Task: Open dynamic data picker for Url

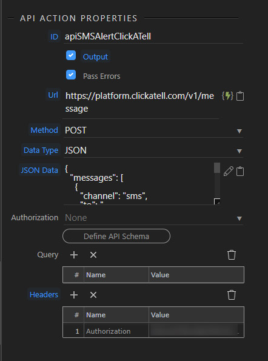Action: (227, 96)
